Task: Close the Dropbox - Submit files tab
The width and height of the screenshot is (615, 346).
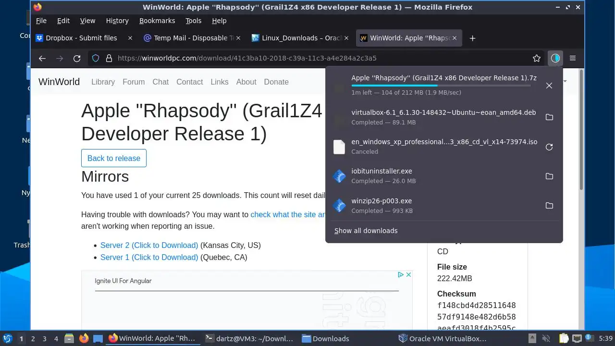Action: point(130,38)
